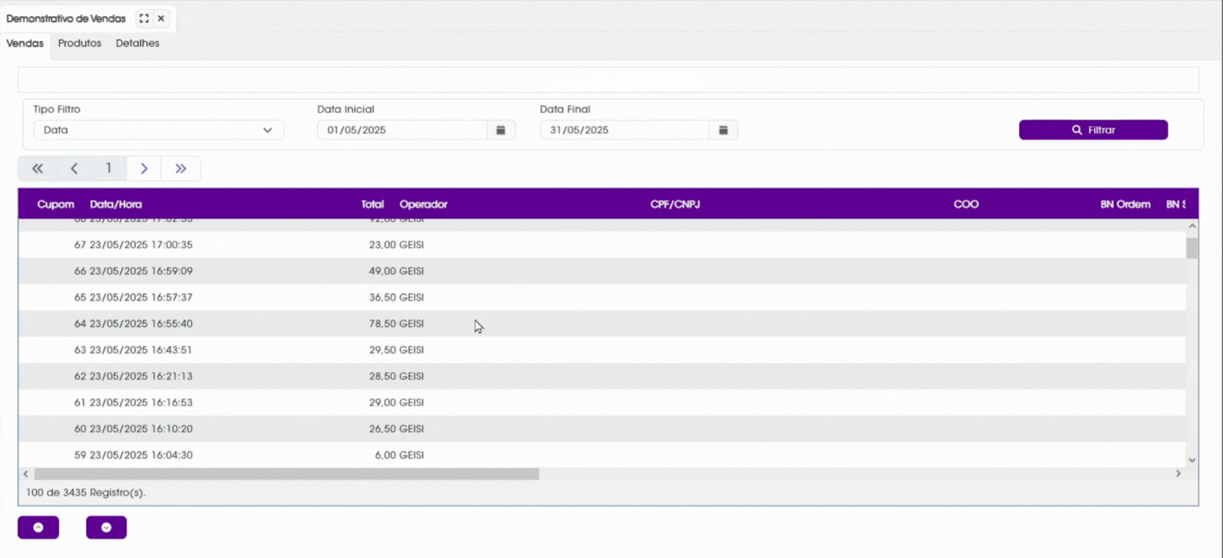The width and height of the screenshot is (1223, 558).
Task: Switch to the Produtos tab
Action: point(80,44)
